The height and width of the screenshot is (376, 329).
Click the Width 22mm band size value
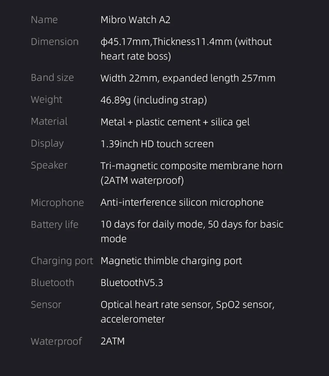click(x=188, y=78)
